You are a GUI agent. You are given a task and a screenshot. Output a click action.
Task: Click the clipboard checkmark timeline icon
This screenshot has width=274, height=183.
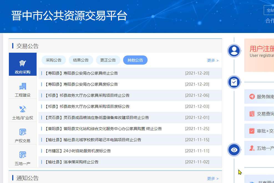pyautogui.click(x=234, y=82)
